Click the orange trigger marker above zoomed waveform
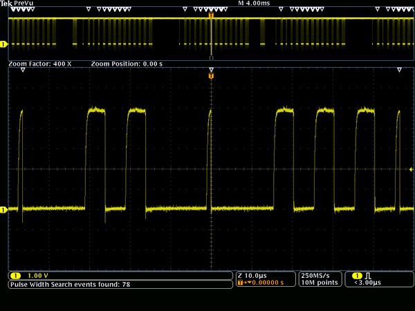The image size is (415, 311). point(211,75)
